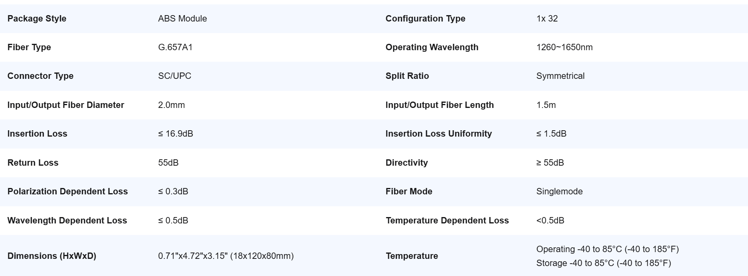This screenshot has height=276, width=748.
Task: Select the ABS Module value
Action: [182, 19]
